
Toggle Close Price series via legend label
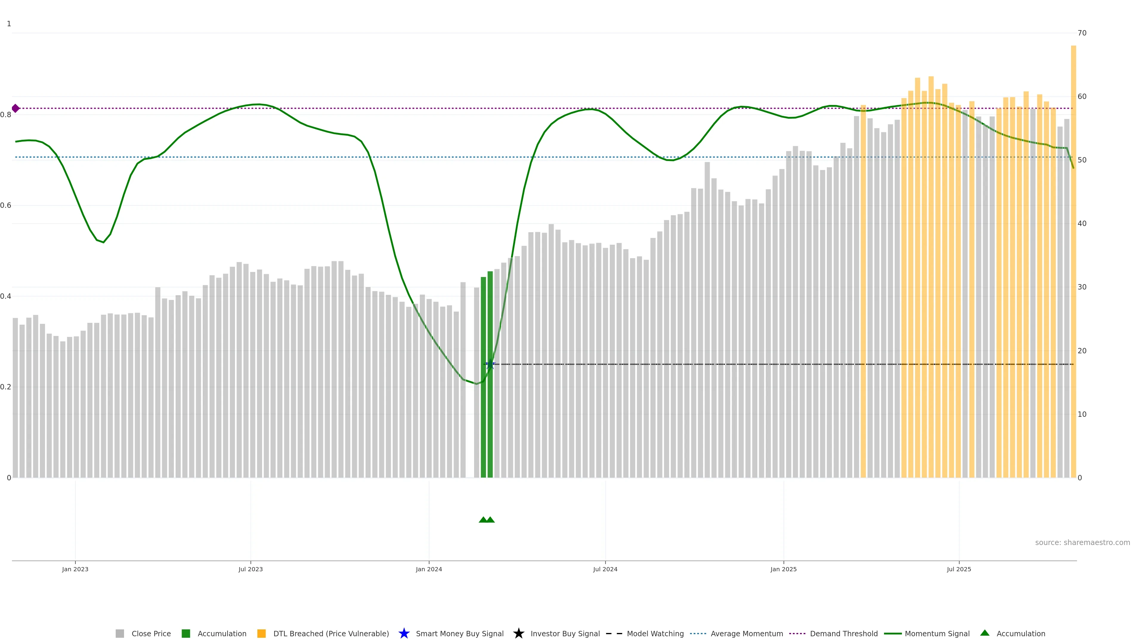pos(151,634)
